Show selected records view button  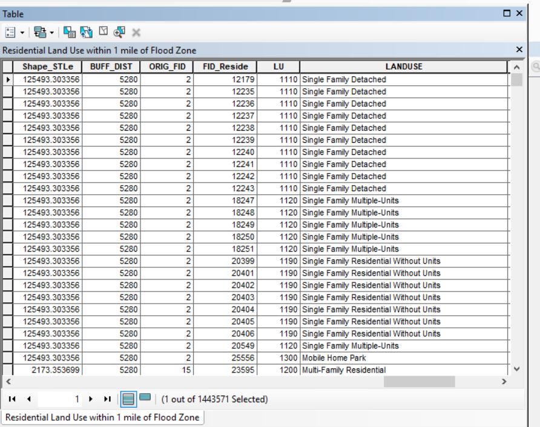click(145, 398)
